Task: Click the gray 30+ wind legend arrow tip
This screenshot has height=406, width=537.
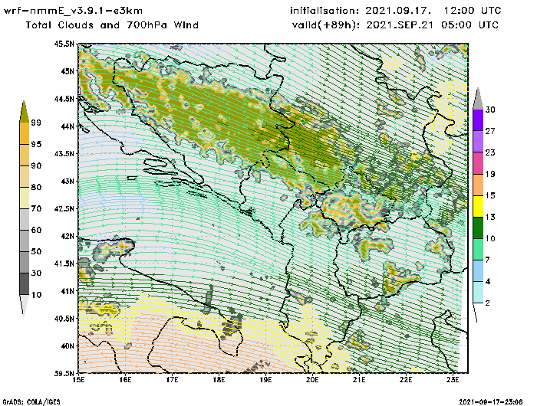Action: click(478, 99)
